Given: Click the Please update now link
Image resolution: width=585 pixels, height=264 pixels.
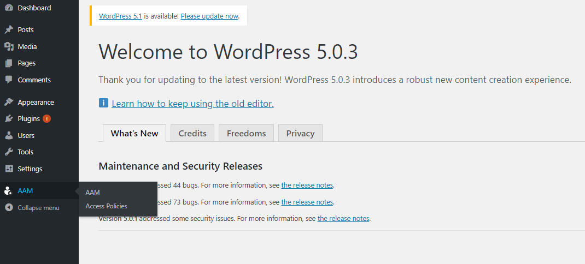Looking at the screenshot, I should 209,16.
